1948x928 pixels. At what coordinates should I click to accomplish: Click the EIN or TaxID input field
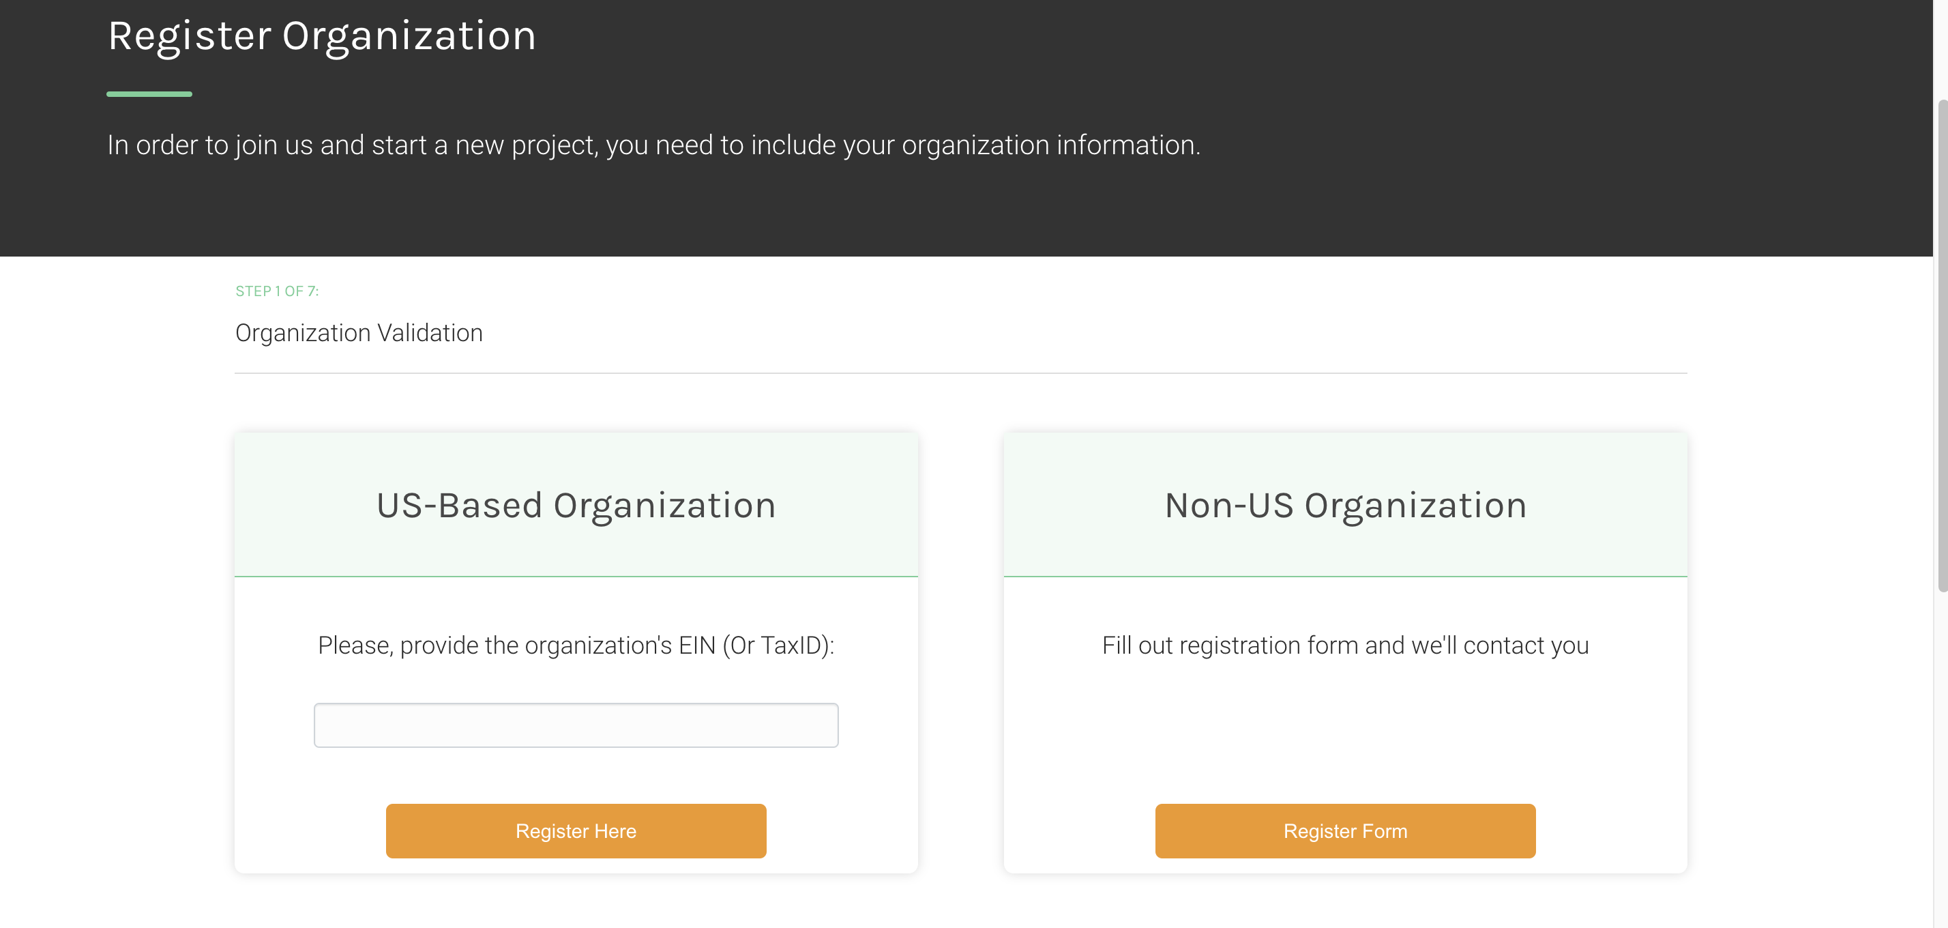[x=576, y=725]
